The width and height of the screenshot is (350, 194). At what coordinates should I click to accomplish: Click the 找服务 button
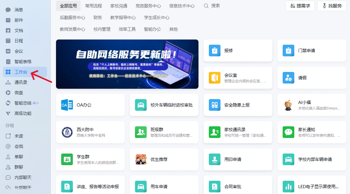[x=332, y=6]
